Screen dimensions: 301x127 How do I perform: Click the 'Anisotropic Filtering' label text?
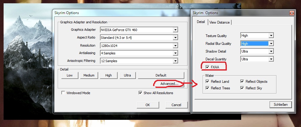[x=81, y=61]
